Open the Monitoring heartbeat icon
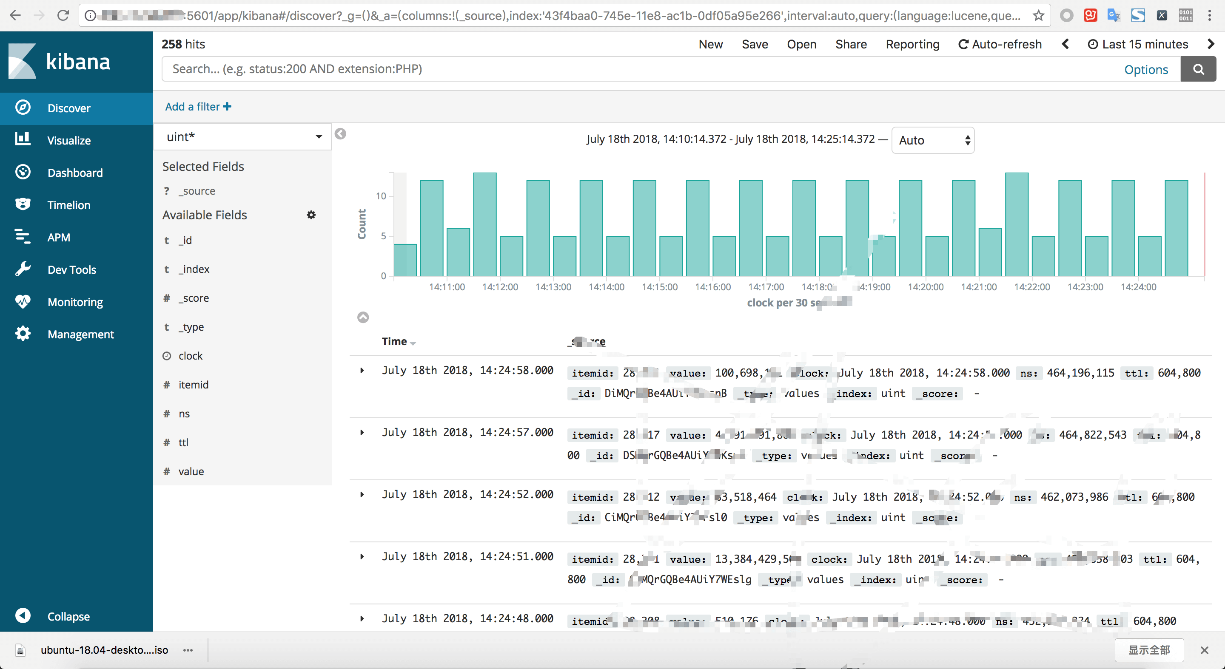Image resolution: width=1225 pixels, height=669 pixels. pos(23,301)
